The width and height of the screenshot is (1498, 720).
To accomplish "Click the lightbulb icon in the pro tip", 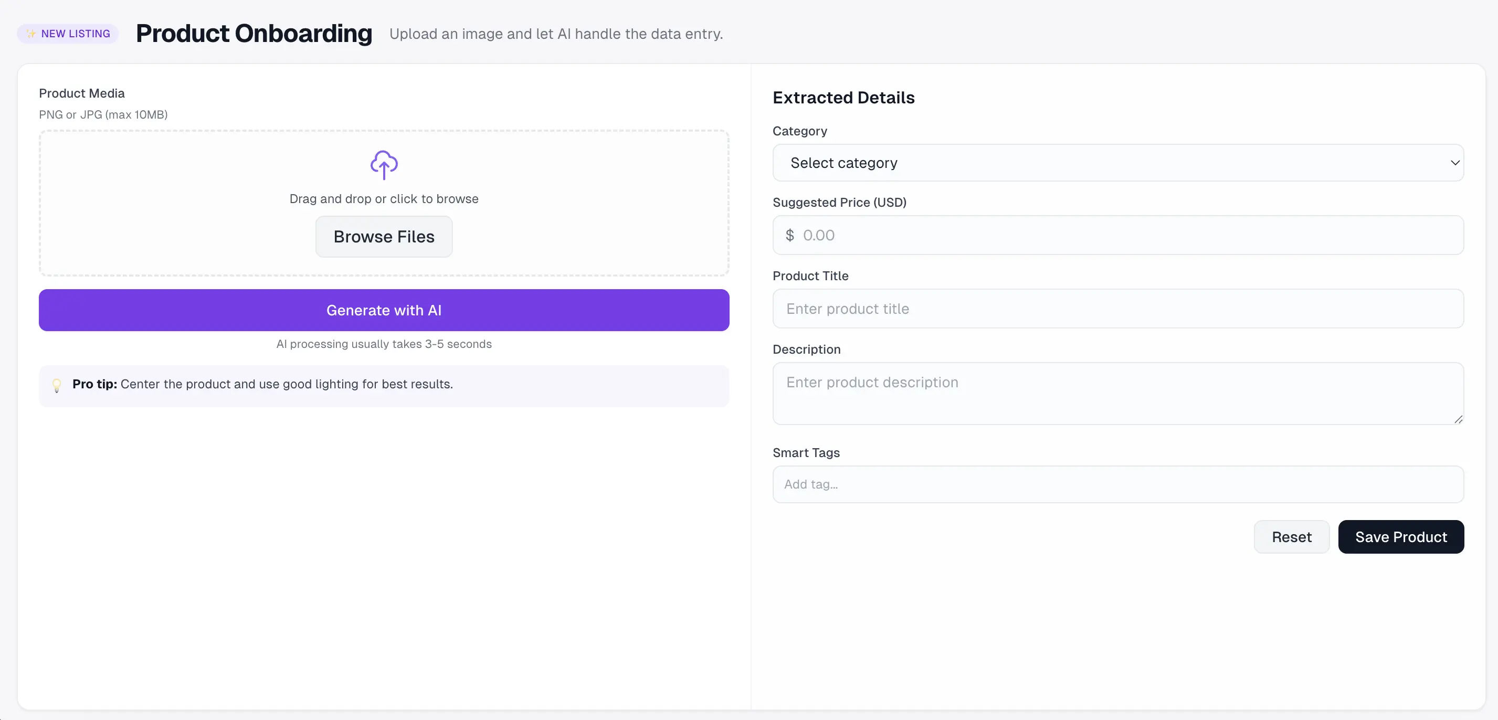I will coord(56,385).
